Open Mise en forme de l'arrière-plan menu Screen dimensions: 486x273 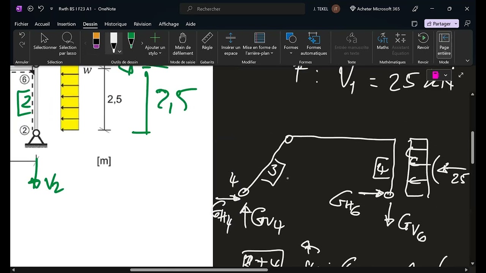click(260, 44)
